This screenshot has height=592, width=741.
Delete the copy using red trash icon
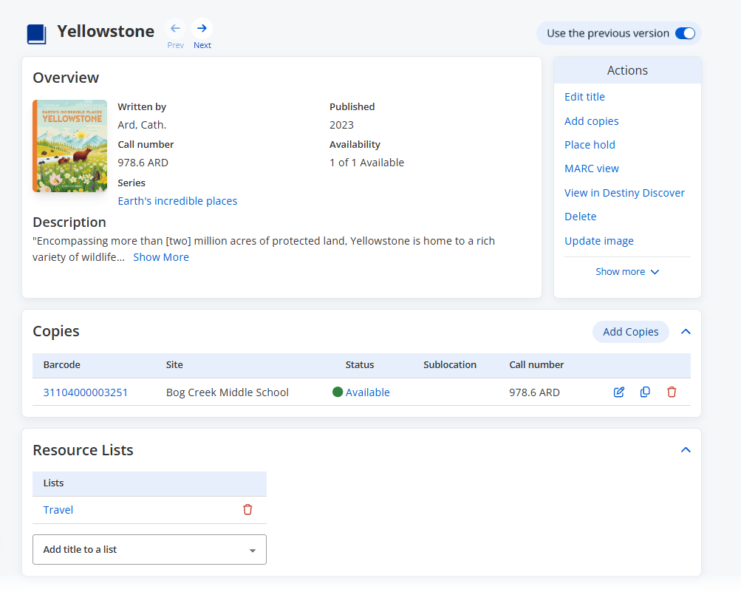pos(672,392)
